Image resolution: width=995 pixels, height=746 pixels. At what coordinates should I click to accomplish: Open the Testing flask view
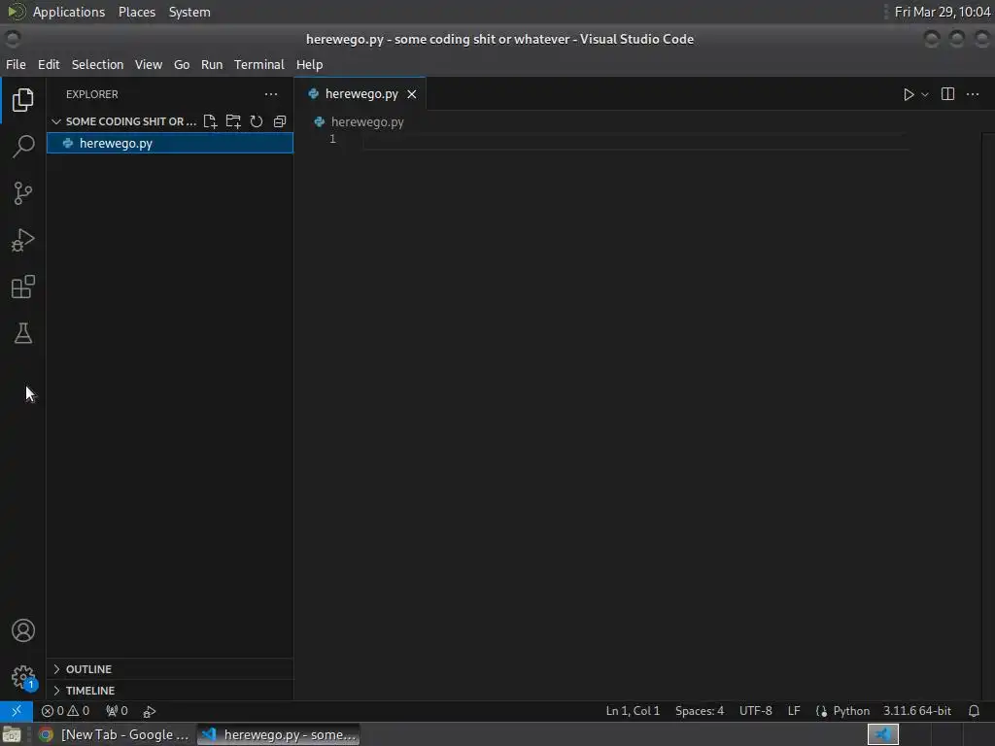pyautogui.click(x=23, y=333)
